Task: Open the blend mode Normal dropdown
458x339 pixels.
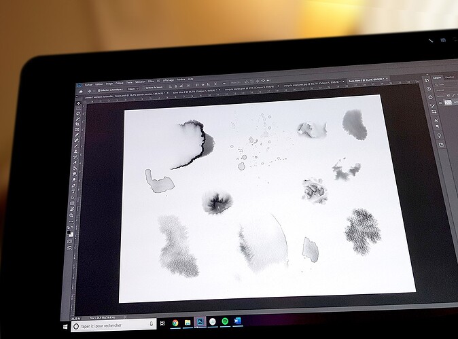Action: (x=447, y=90)
